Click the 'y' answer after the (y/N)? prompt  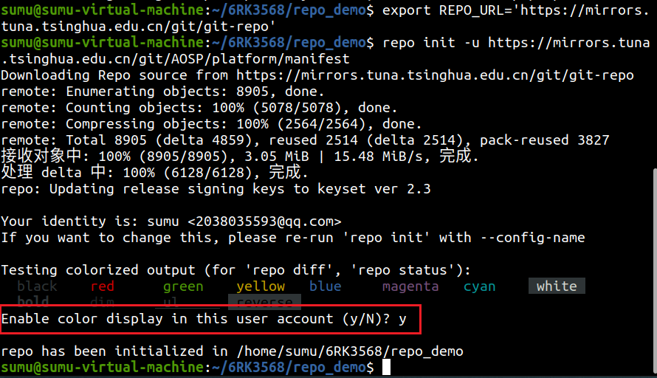[x=402, y=319]
